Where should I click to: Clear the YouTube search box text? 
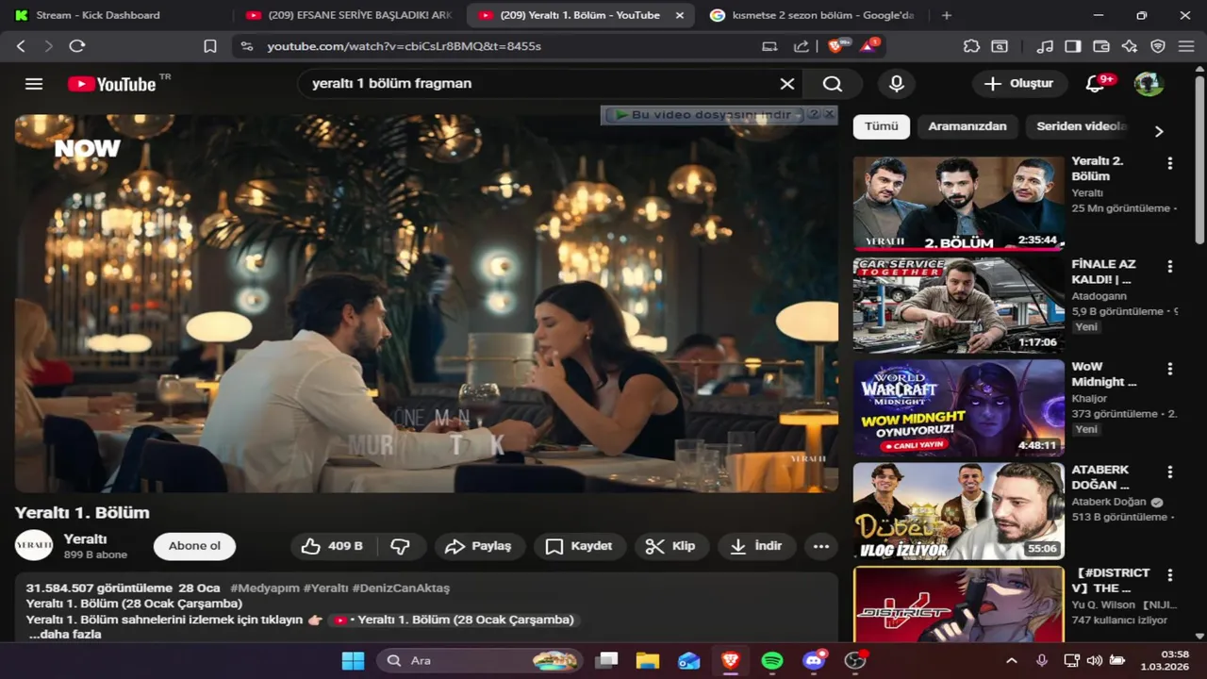point(786,84)
